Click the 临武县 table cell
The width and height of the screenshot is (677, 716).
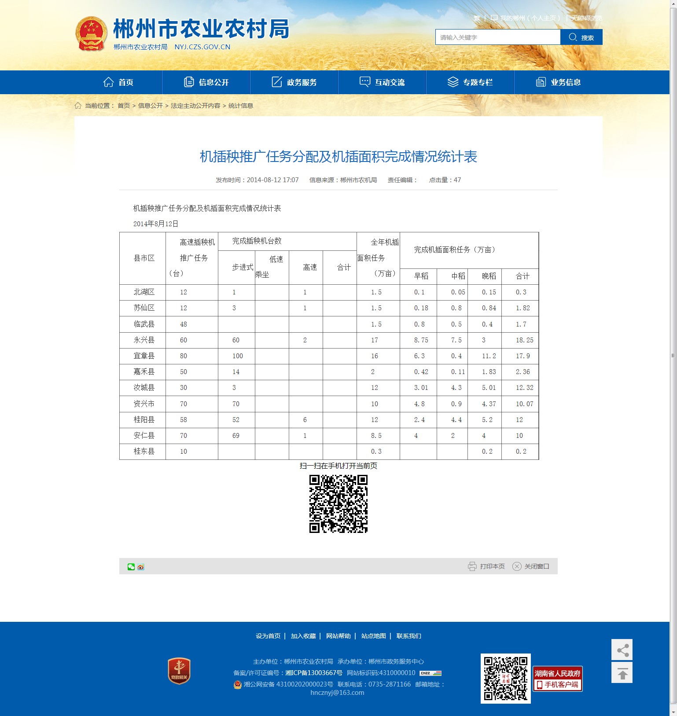coord(143,324)
